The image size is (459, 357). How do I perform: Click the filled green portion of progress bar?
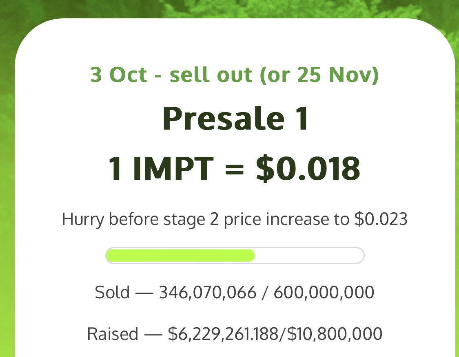(180, 256)
